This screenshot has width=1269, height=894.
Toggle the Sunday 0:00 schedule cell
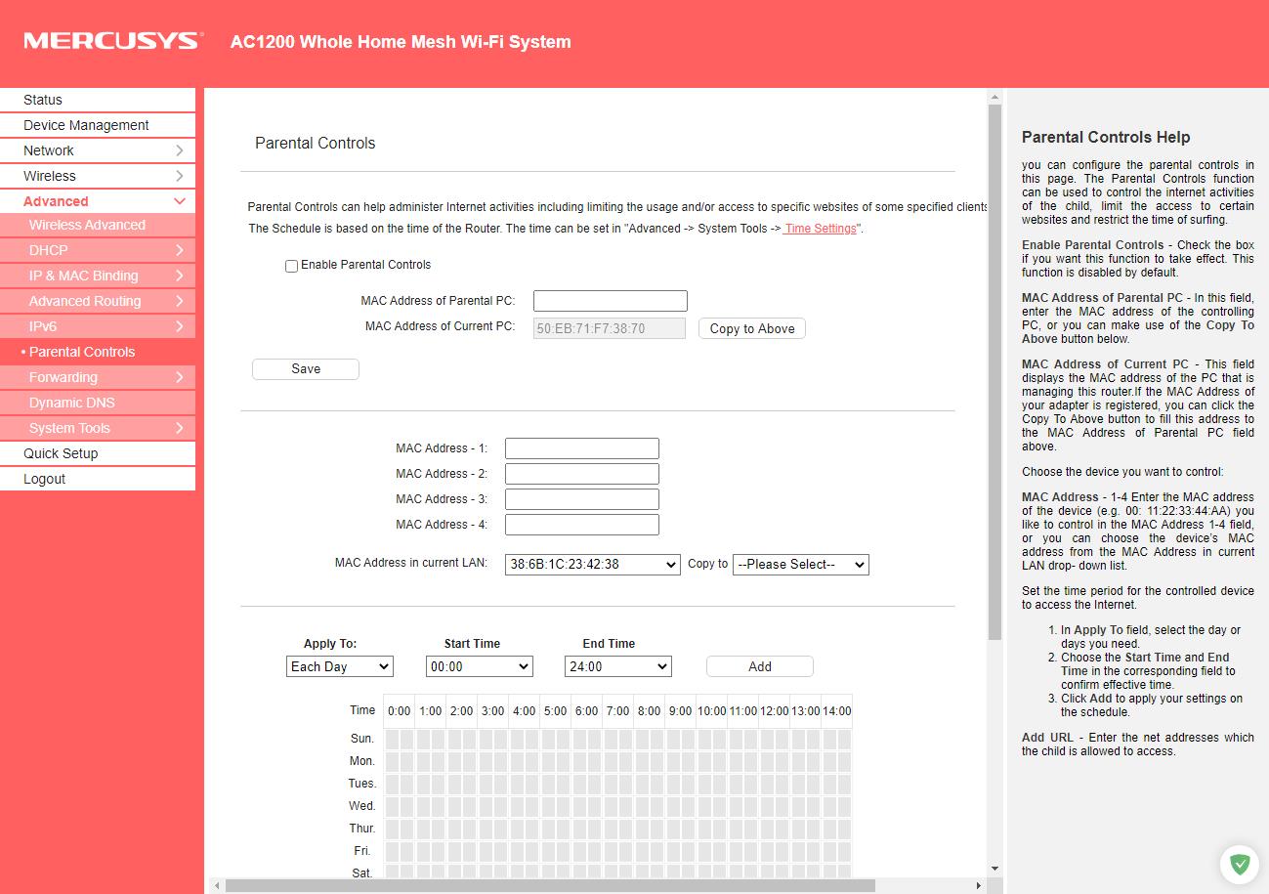pyautogui.click(x=392, y=740)
